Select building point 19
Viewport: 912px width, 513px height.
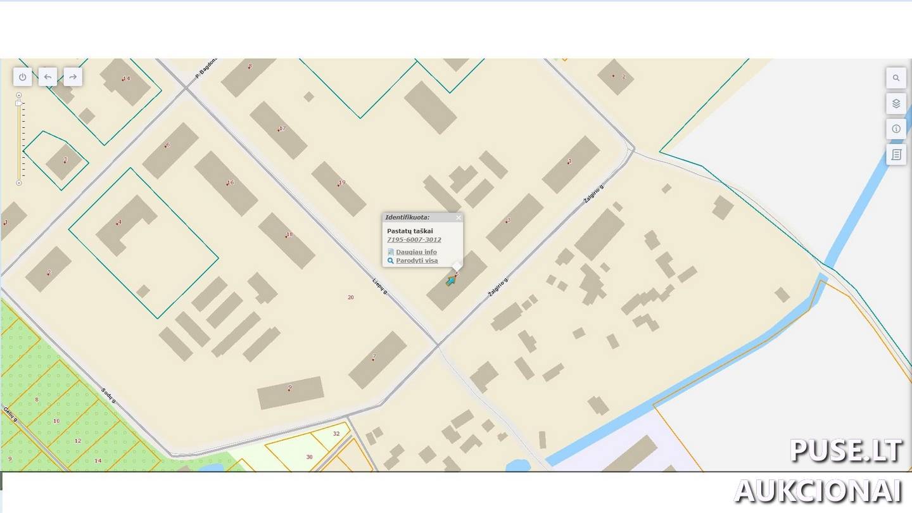[341, 183]
